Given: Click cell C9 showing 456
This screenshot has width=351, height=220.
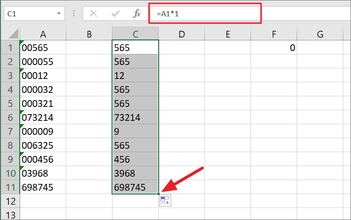Looking at the screenshot, I should [x=136, y=159].
